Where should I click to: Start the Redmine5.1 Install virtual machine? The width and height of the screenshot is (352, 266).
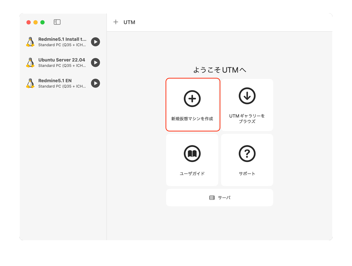[x=95, y=42]
